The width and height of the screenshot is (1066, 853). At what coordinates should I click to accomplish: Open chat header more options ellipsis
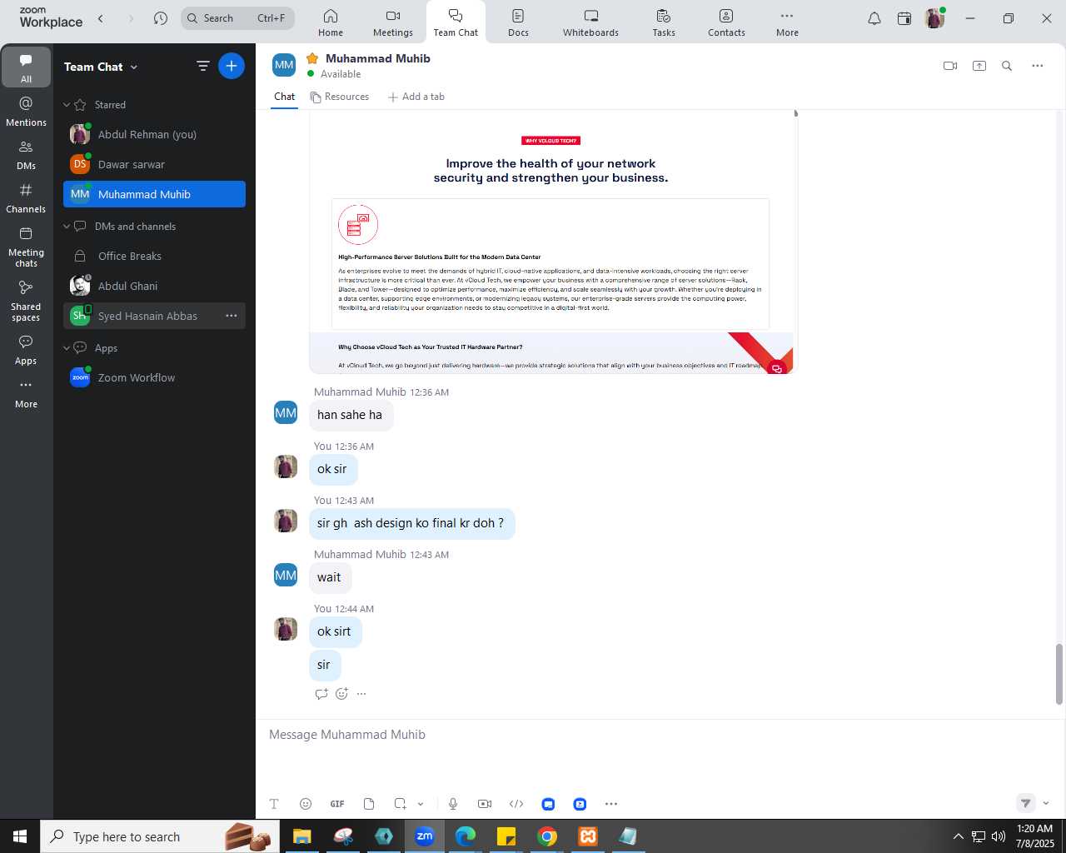click(x=1037, y=66)
